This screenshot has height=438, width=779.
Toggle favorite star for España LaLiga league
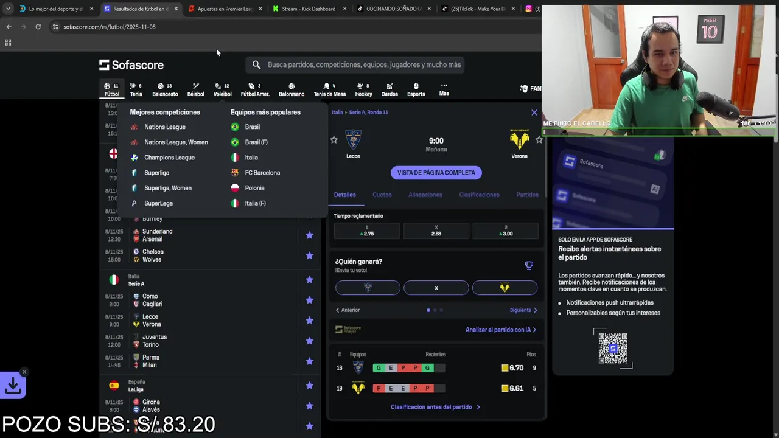coord(309,385)
